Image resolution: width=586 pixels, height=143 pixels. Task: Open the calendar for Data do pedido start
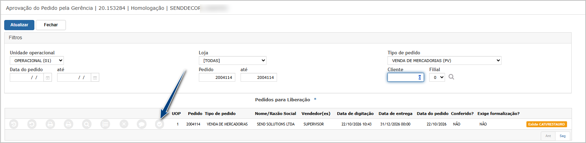pyautogui.click(x=48, y=77)
